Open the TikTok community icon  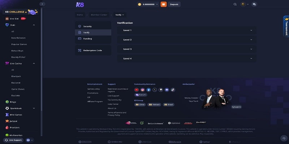[173, 90]
